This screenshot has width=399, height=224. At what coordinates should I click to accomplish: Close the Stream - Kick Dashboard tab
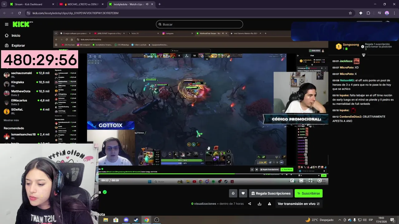point(53,4)
